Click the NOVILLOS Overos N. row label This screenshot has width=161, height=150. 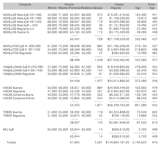[x=16, y=32]
